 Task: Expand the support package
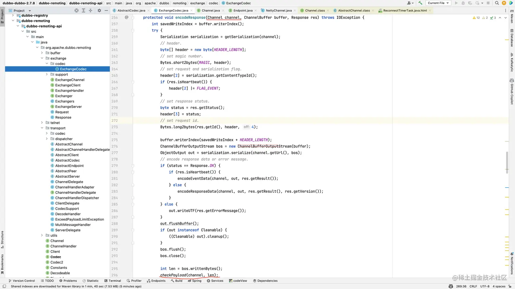tap(47, 75)
